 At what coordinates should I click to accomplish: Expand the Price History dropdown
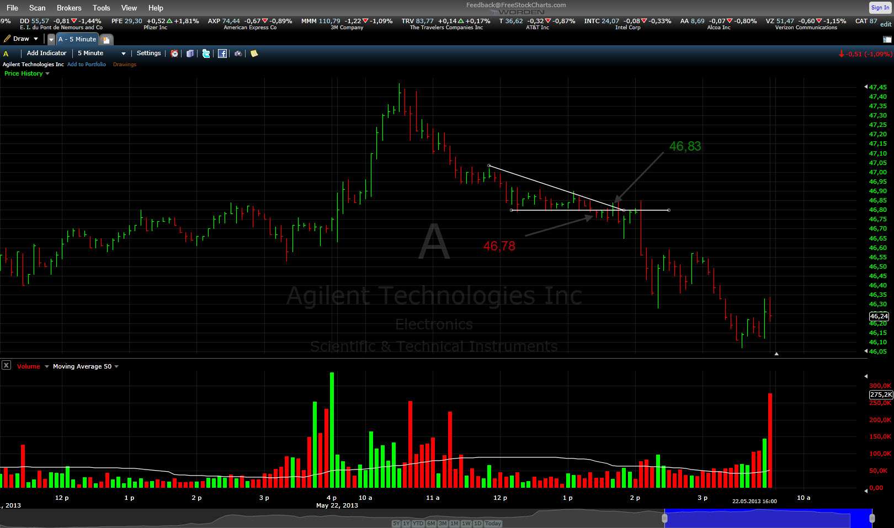[x=47, y=73]
